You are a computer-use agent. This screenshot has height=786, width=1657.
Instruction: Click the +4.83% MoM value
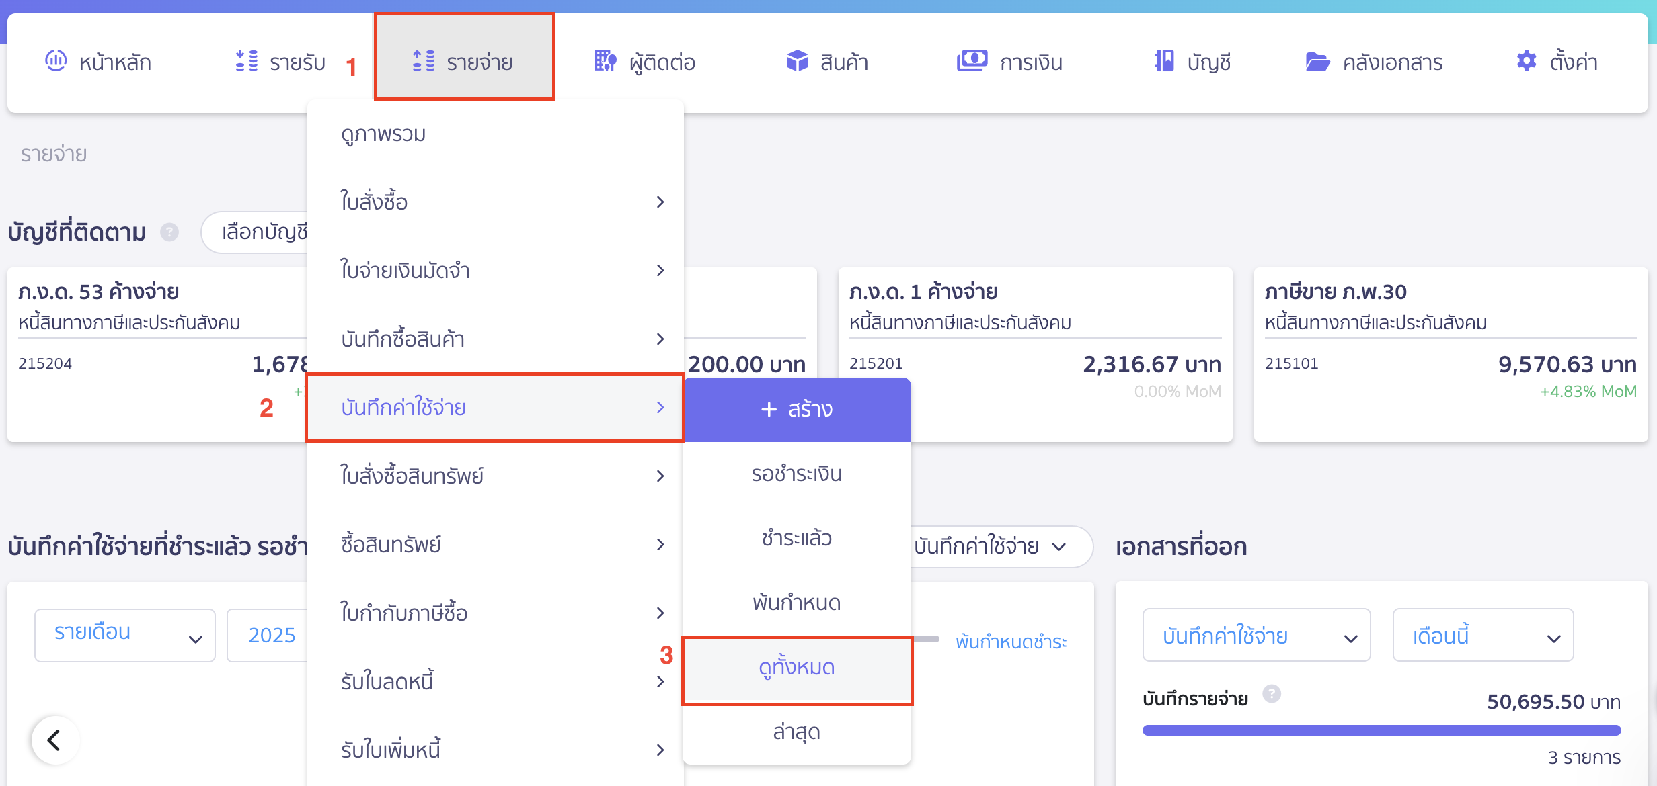click(1588, 391)
